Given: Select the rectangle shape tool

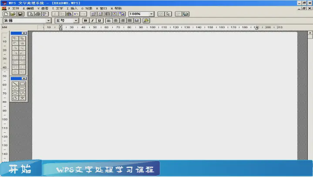Looking at the screenshot, I should (x=22, y=83).
